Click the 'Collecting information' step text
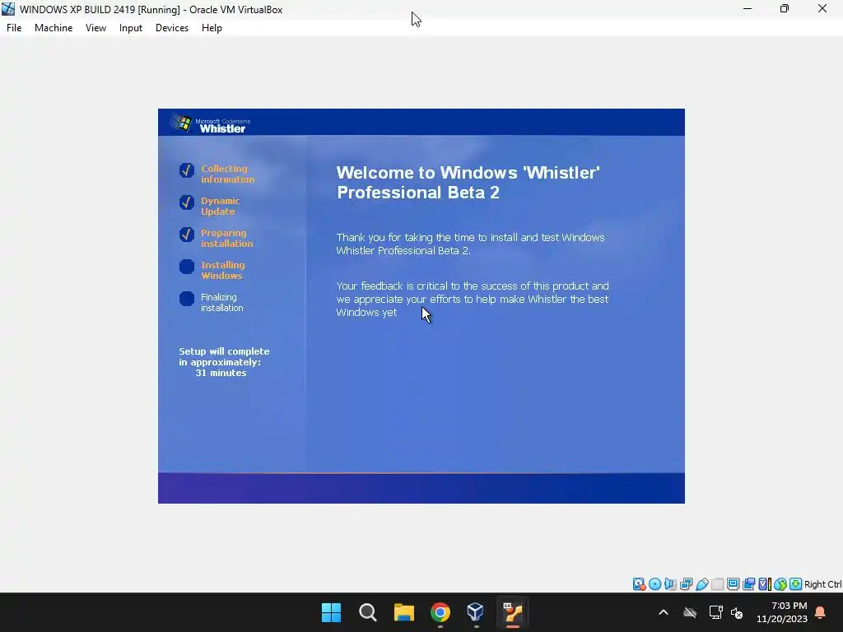843x632 pixels. click(x=227, y=174)
